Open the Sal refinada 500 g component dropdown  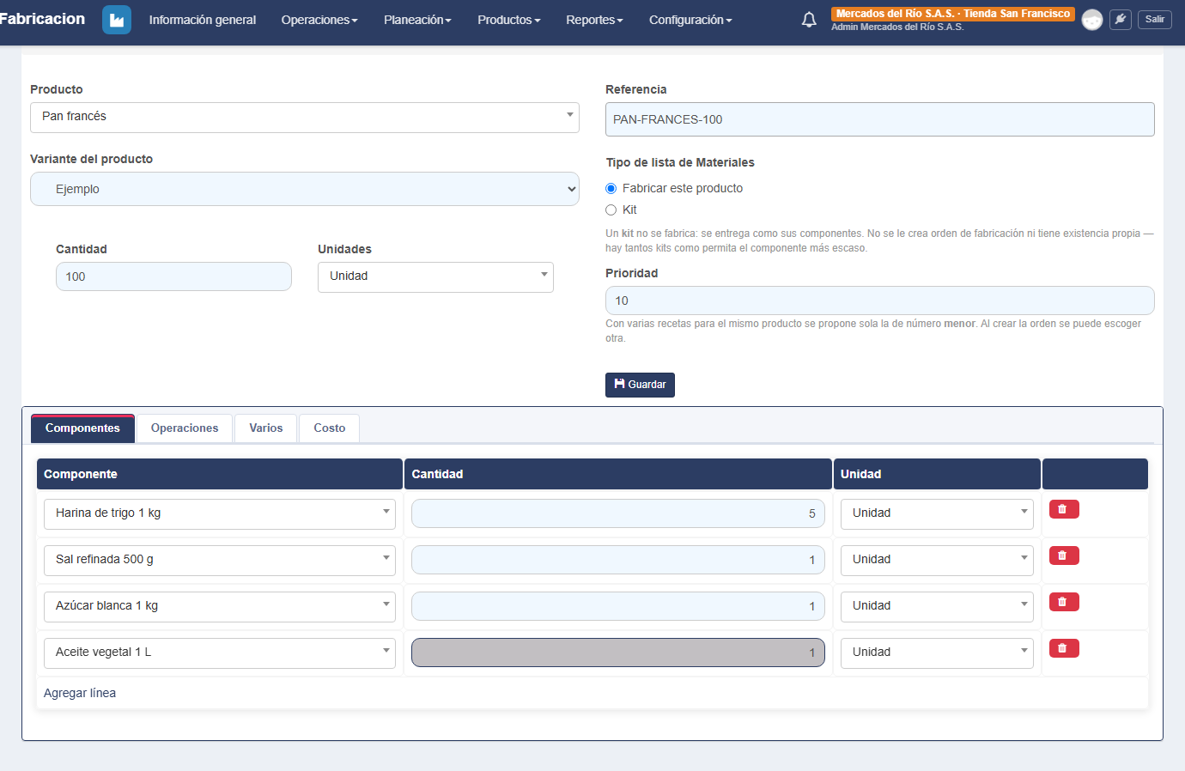(220, 561)
